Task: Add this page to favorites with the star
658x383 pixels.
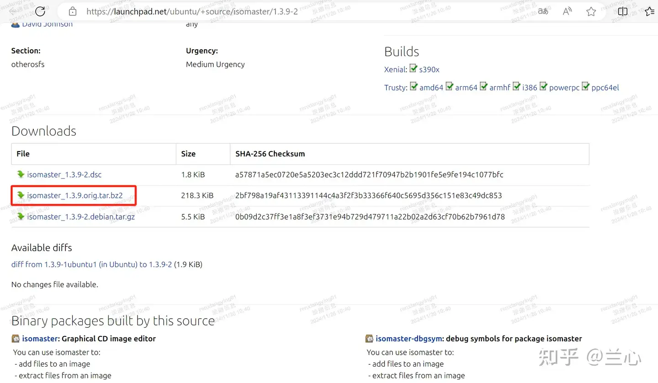Action: click(591, 11)
